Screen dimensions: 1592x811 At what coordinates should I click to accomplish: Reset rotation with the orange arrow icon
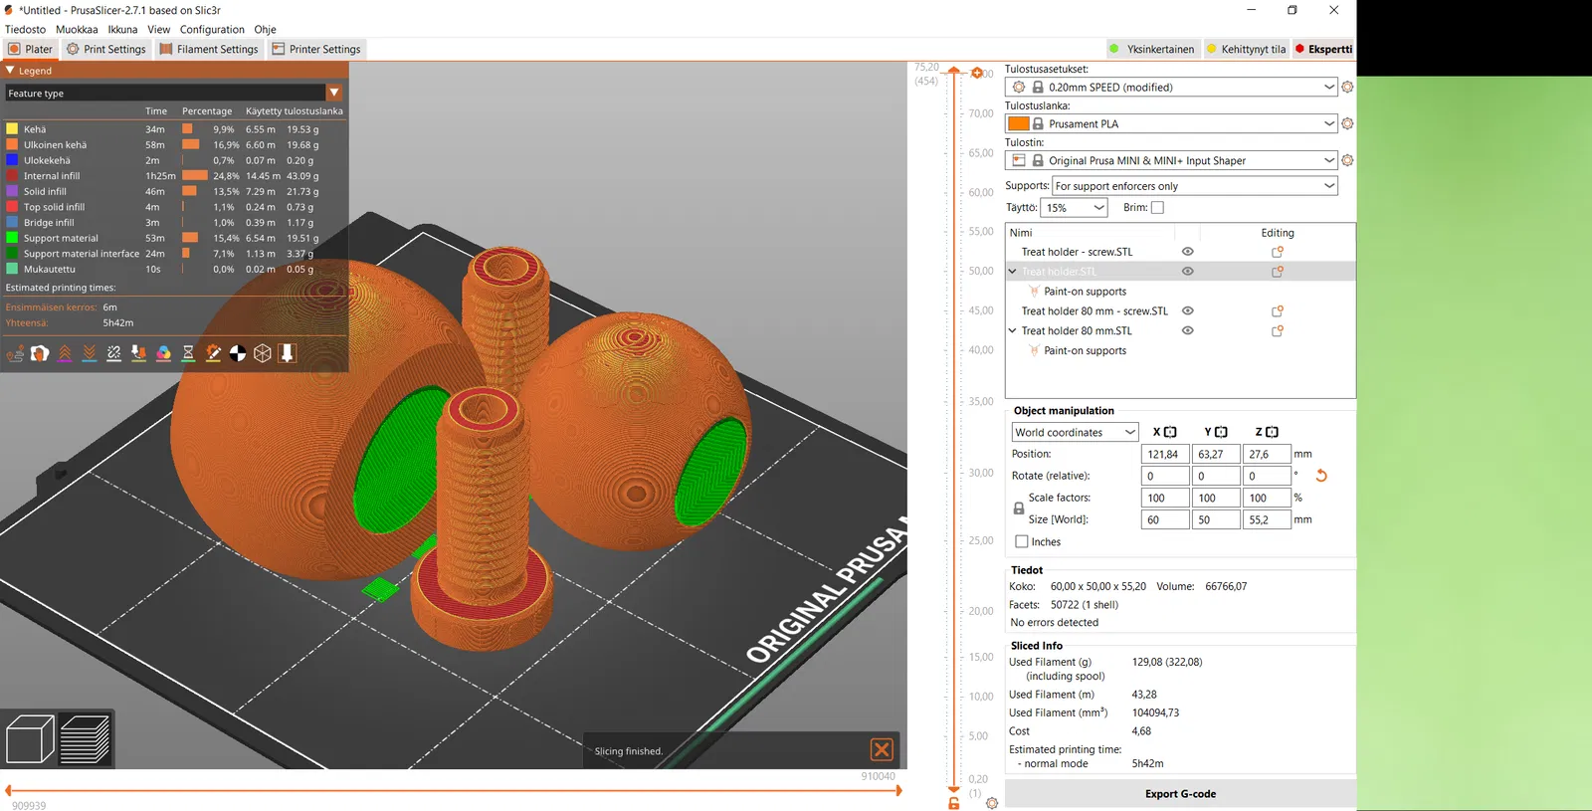tap(1321, 476)
